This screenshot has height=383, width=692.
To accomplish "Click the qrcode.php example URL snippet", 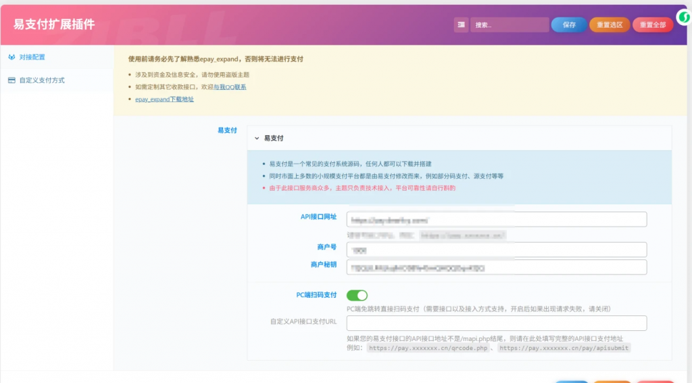I will [428, 349].
